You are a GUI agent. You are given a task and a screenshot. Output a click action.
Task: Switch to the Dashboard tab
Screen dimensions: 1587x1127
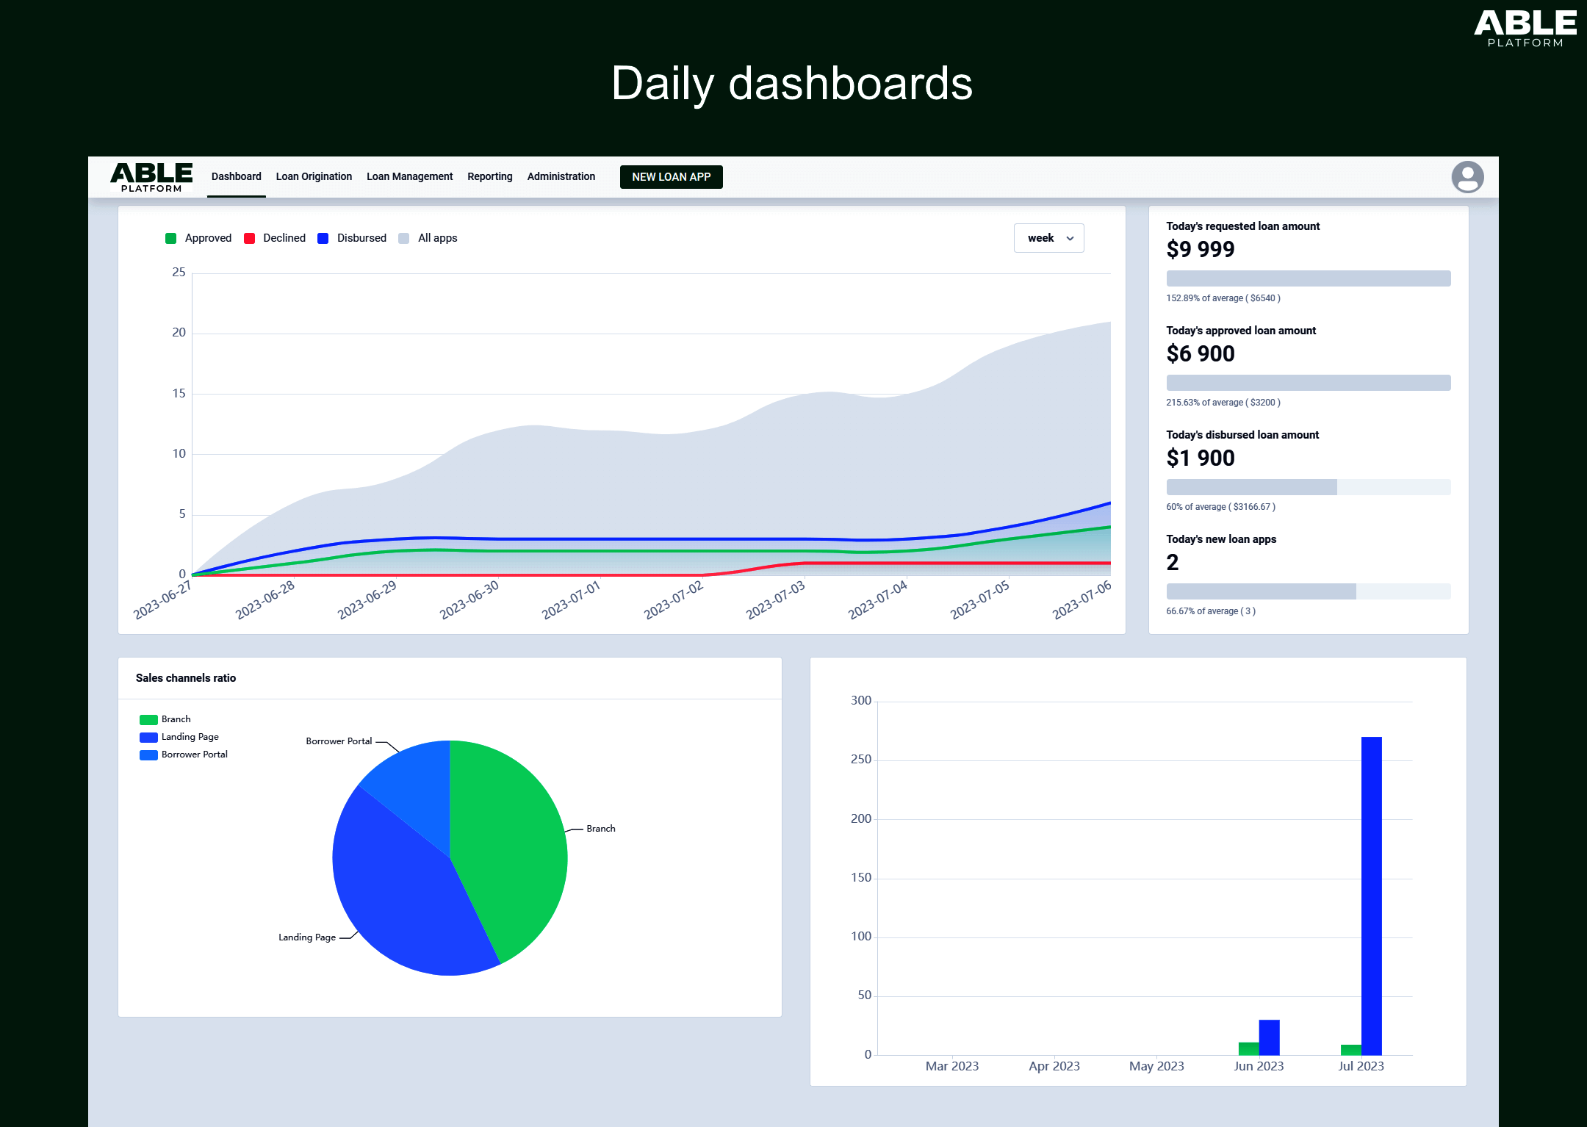236,176
